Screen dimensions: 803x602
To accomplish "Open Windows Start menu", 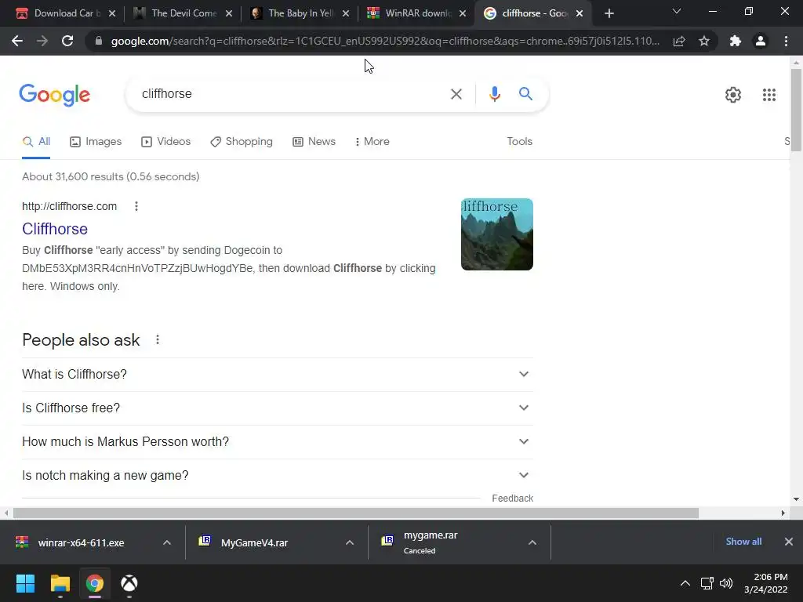I will [x=25, y=583].
